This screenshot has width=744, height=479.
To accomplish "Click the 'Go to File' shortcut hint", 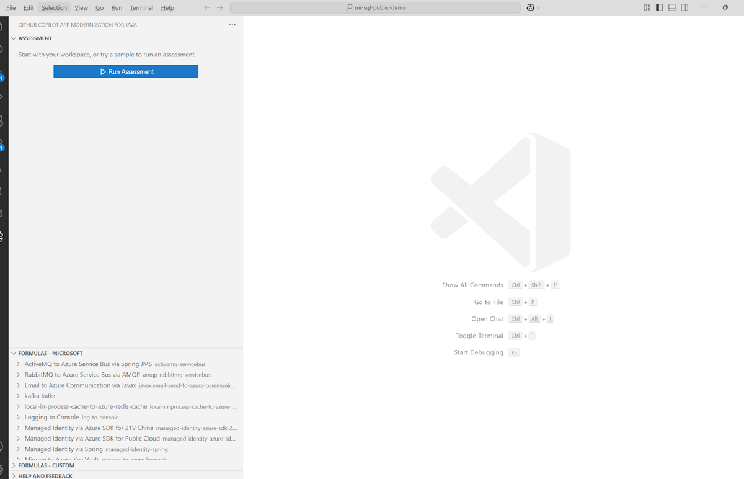I will (489, 302).
